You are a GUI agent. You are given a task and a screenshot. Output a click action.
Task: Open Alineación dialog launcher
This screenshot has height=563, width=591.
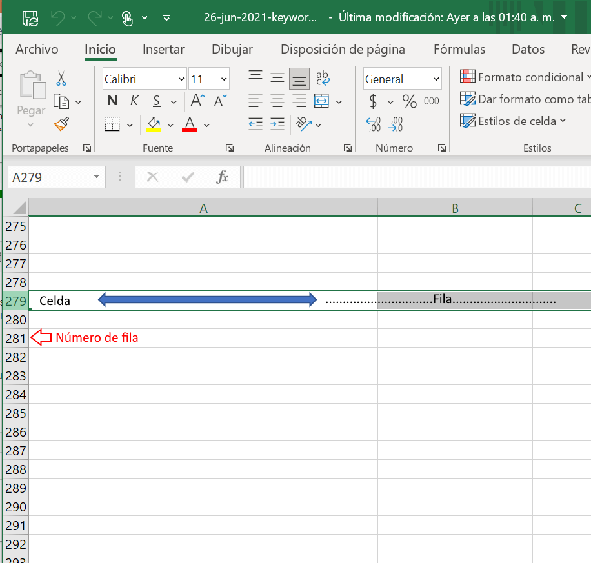tap(348, 148)
